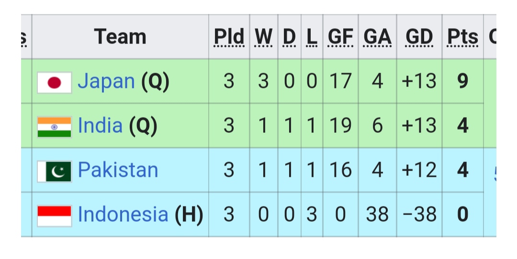Click the Pld column header abbreviation
517x259 pixels.
coord(229,36)
